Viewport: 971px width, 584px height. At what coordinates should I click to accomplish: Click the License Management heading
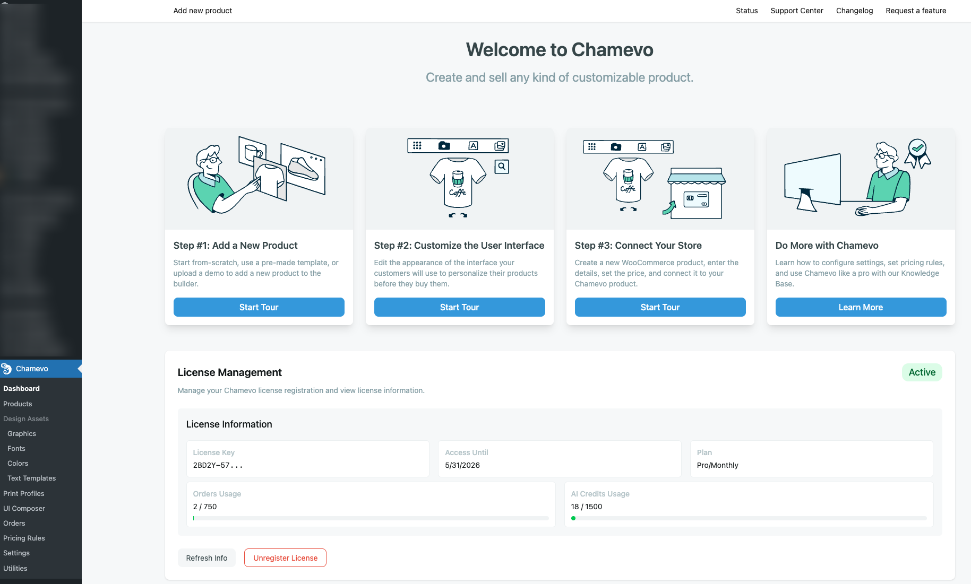[230, 372]
